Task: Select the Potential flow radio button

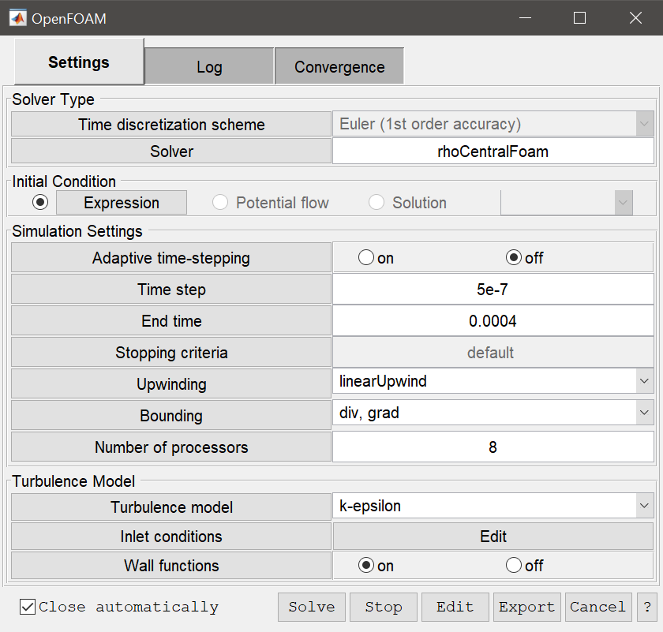Action: coord(220,203)
